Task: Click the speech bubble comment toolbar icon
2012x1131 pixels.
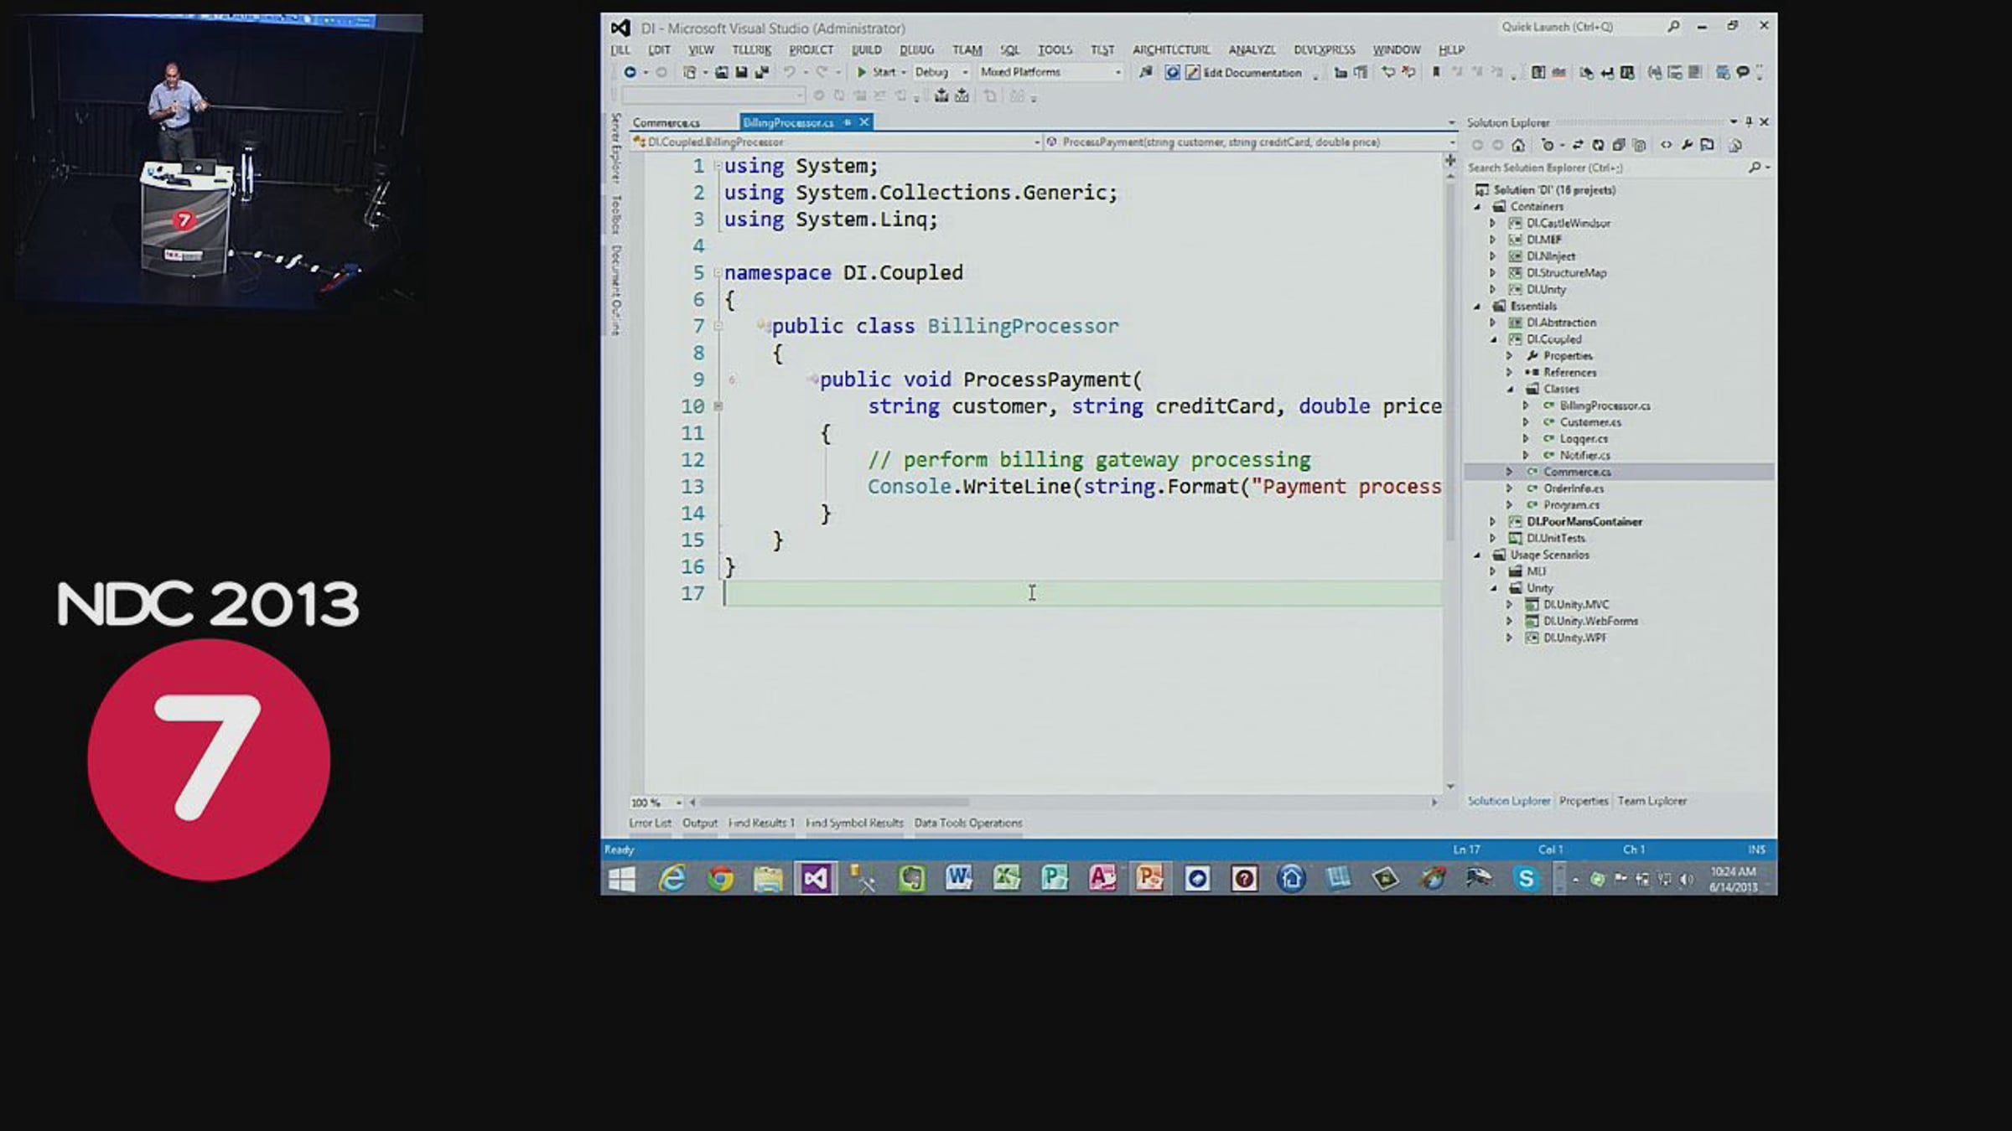Action: click(x=1743, y=73)
